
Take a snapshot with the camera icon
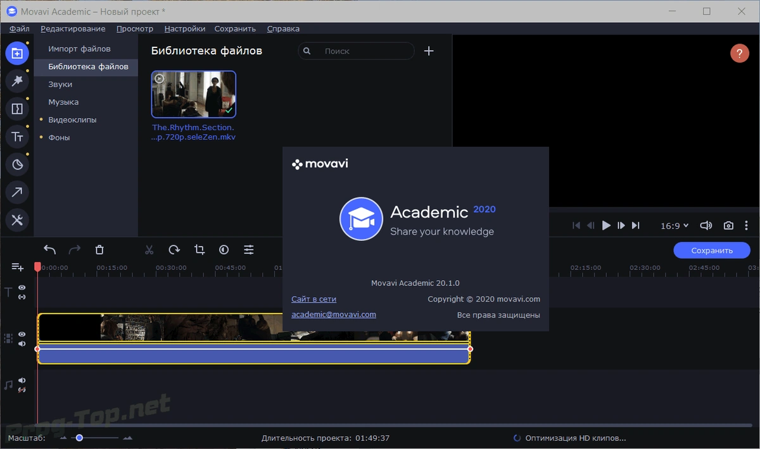729,226
